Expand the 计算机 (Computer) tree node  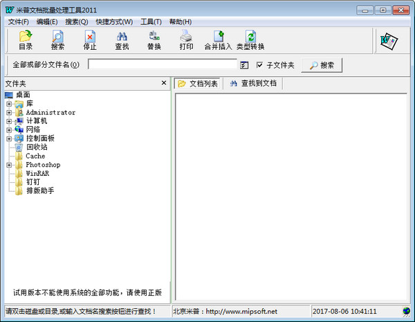[9, 120]
